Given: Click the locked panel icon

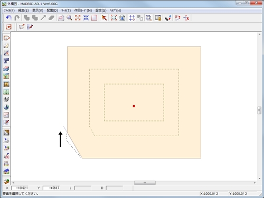Looking at the screenshot, I should point(158,18).
